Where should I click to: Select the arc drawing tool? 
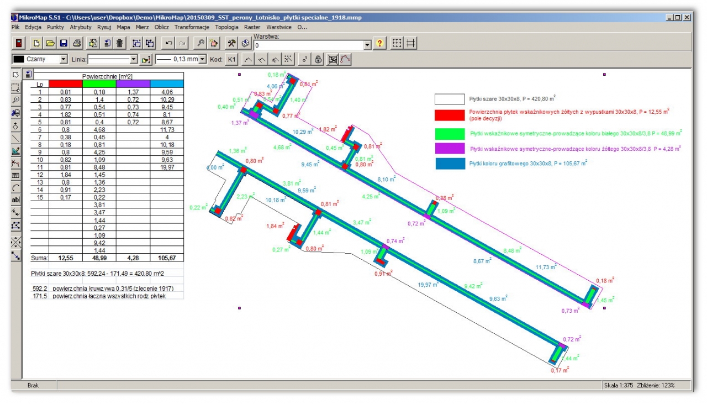point(16,187)
